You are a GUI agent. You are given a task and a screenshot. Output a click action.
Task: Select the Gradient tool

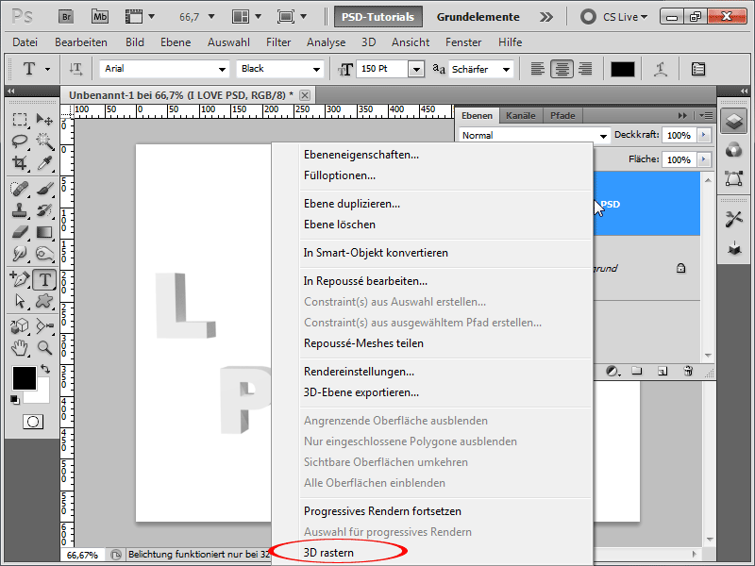point(44,232)
